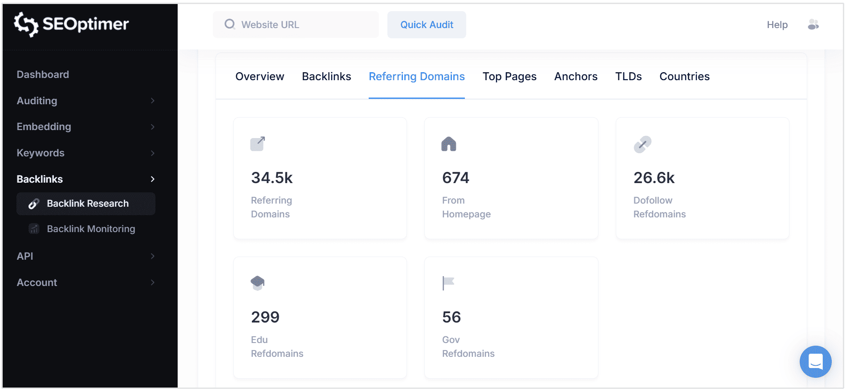Click the Auditing sidebar label
Screen dimensions: 846x392
(x=37, y=101)
